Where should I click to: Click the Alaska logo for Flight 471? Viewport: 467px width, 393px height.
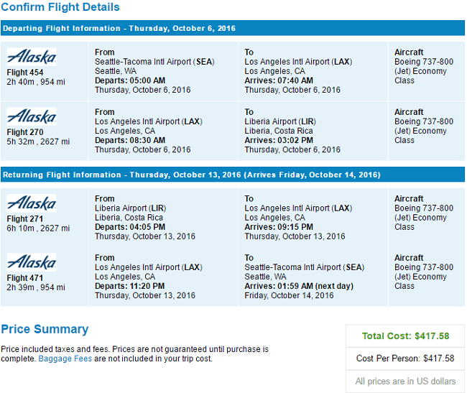[32, 262]
